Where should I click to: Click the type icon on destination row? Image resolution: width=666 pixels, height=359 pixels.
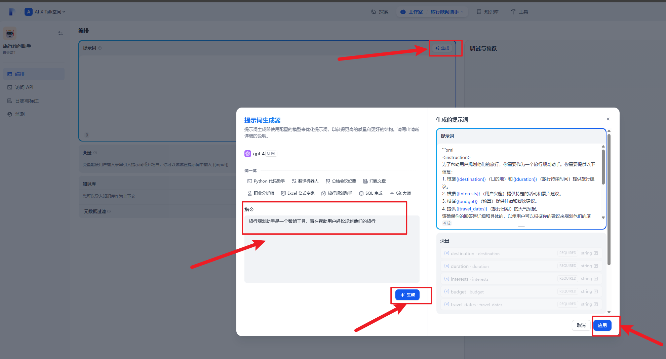596,253
